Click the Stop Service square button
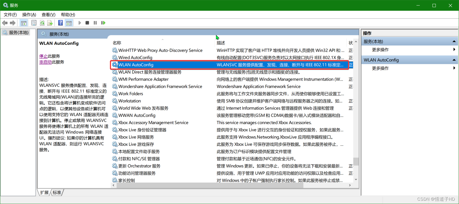459x204 pixels. pyautogui.click(x=87, y=23)
